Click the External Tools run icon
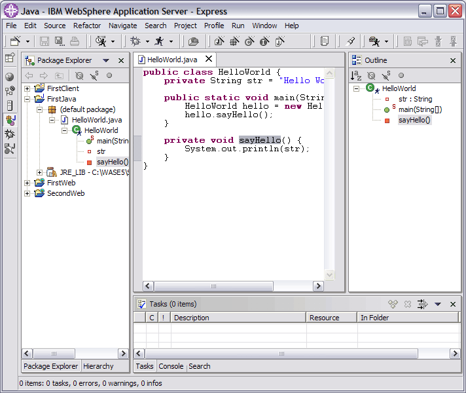The width and height of the screenshot is (466, 393). pyautogui.click(x=374, y=41)
